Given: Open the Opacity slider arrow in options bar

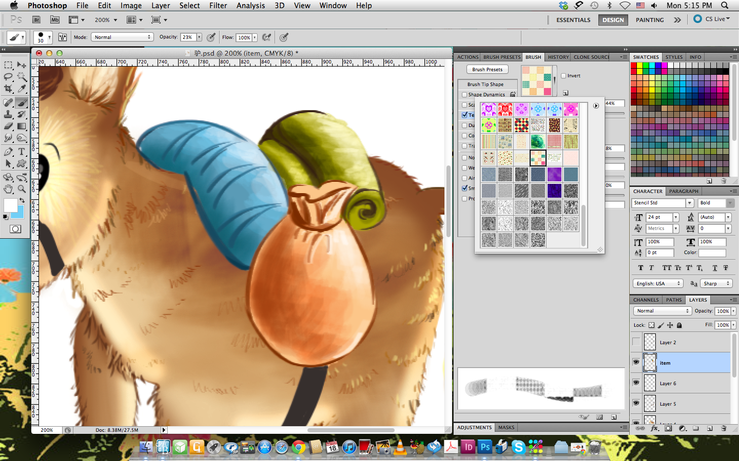Looking at the screenshot, I should (199, 37).
